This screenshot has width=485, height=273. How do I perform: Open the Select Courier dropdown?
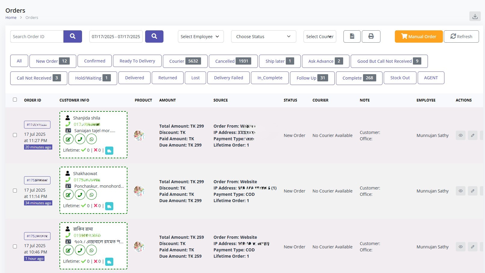(x=319, y=36)
